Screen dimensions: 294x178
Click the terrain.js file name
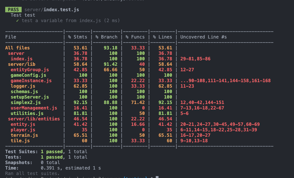(x=24, y=135)
